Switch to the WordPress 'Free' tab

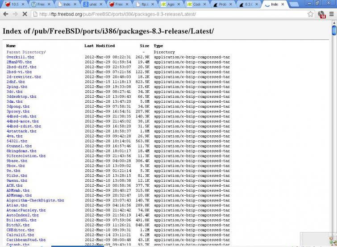pyautogui.click(x=40, y=4)
